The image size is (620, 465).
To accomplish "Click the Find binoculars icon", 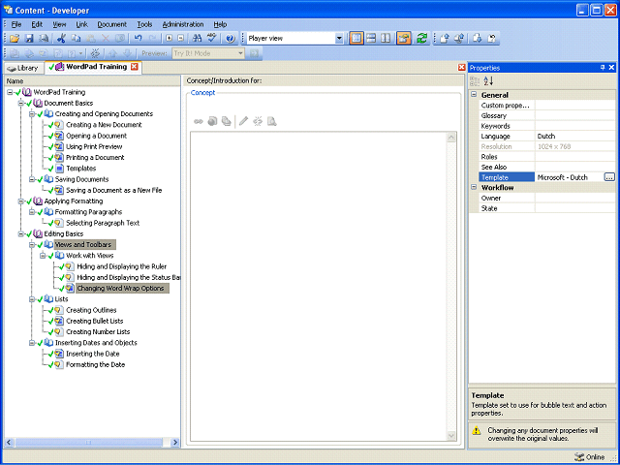I will [197, 39].
